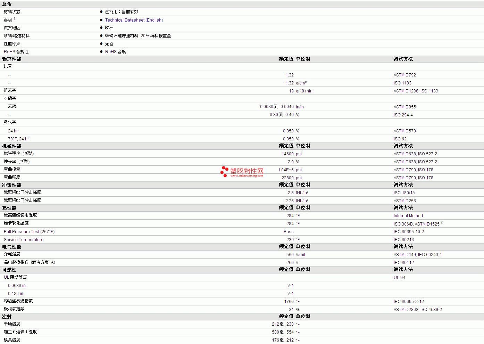Click the 总体 section header
Viewport: 484px width, 344px height.
pyautogui.click(x=7, y=4)
